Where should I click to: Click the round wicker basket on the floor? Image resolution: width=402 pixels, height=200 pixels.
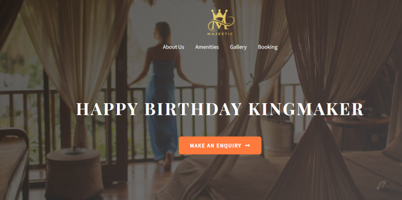point(74,173)
